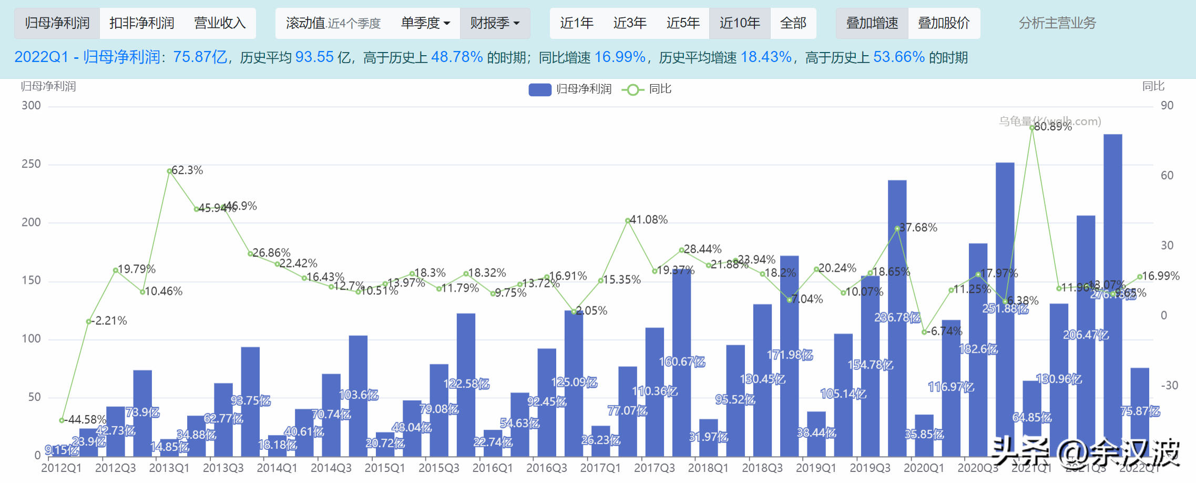The image size is (1196, 483).
Task: Click the 171.98亿 bar
Action: click(789, 356)
